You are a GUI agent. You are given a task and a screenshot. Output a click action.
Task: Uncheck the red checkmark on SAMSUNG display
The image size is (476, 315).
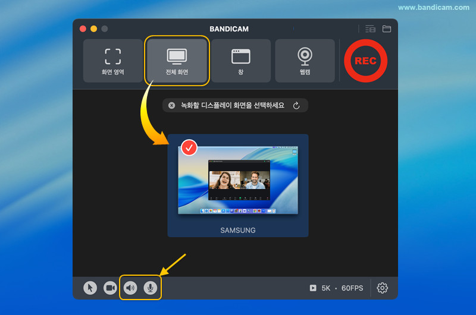coord(189,147)
